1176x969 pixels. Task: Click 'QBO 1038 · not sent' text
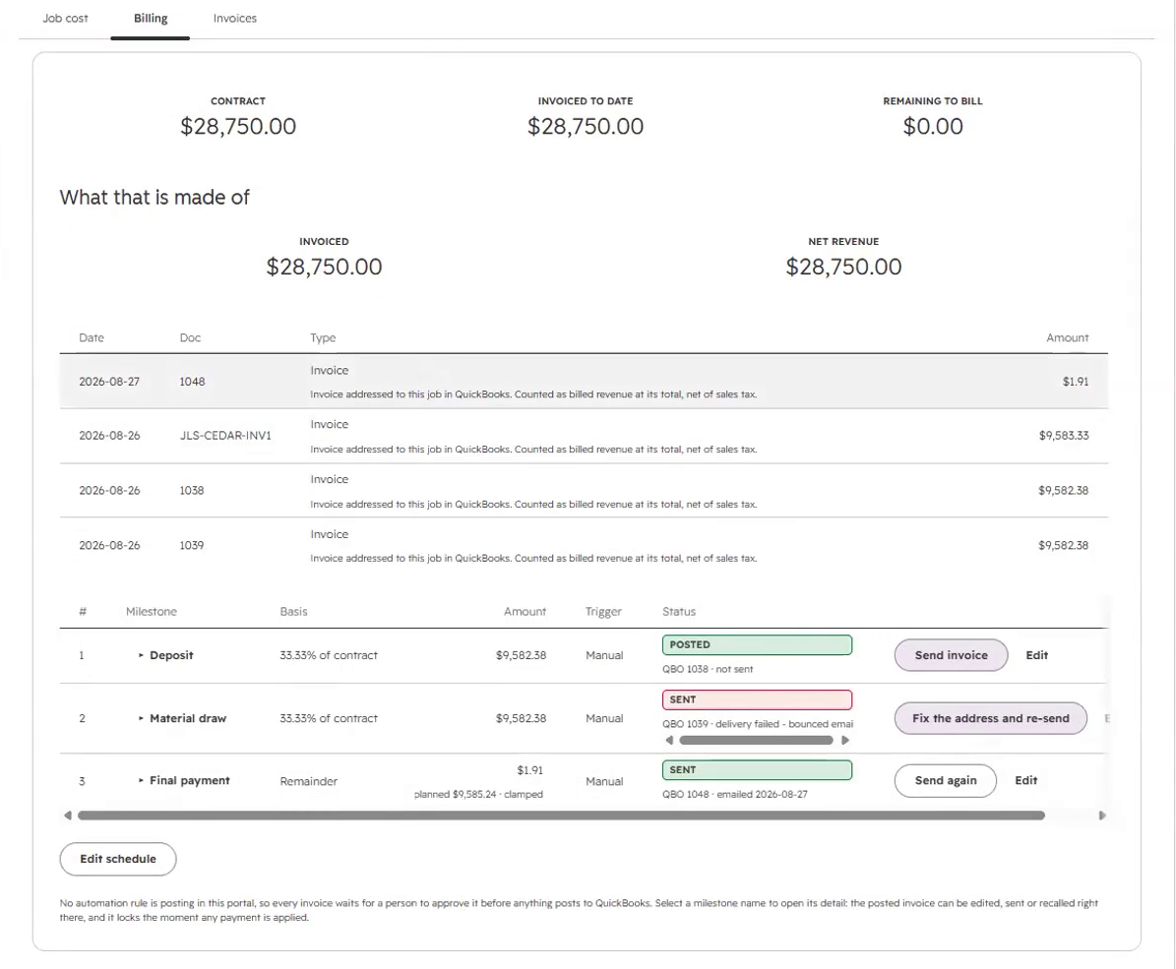click(x=708, y=669)
